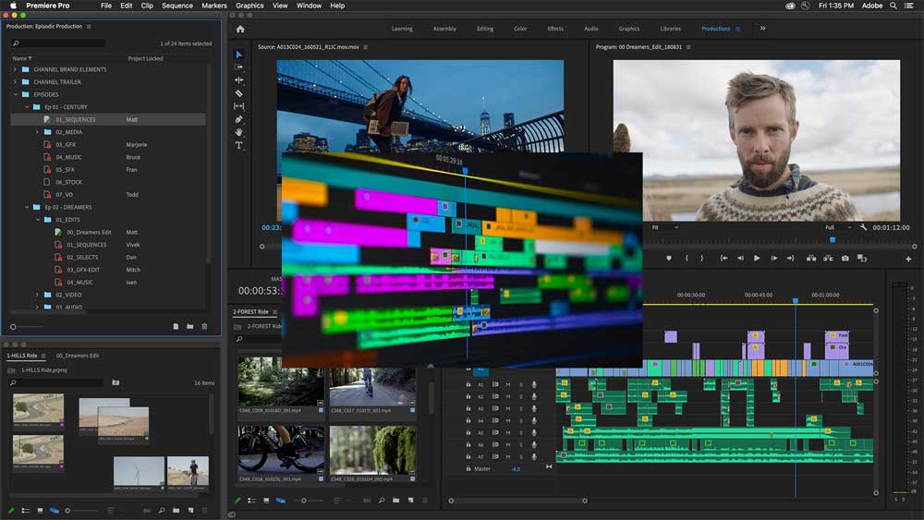The width and height of the screenshot is (924, 520).
Task: Solo audio track A5
Action: tap(520, 432)
